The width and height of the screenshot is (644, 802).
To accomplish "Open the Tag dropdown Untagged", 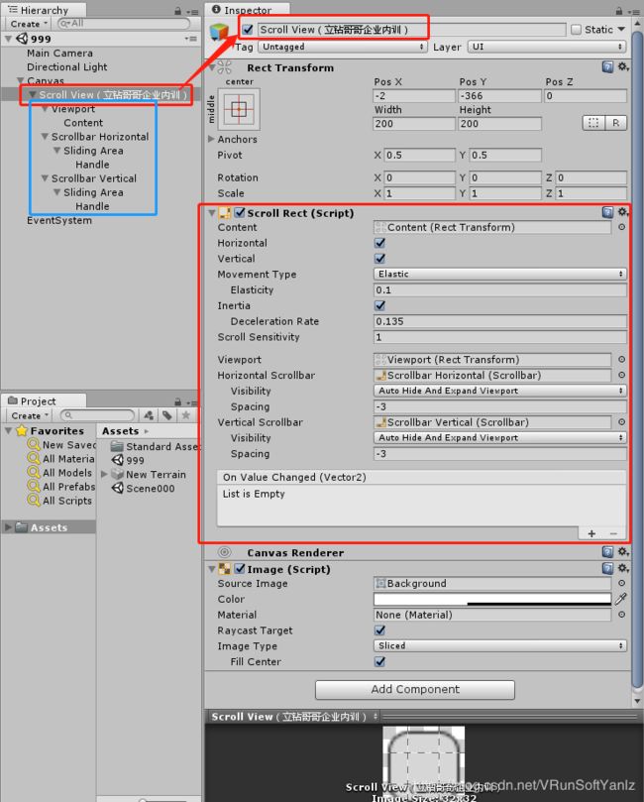I will tap(343, 47).
